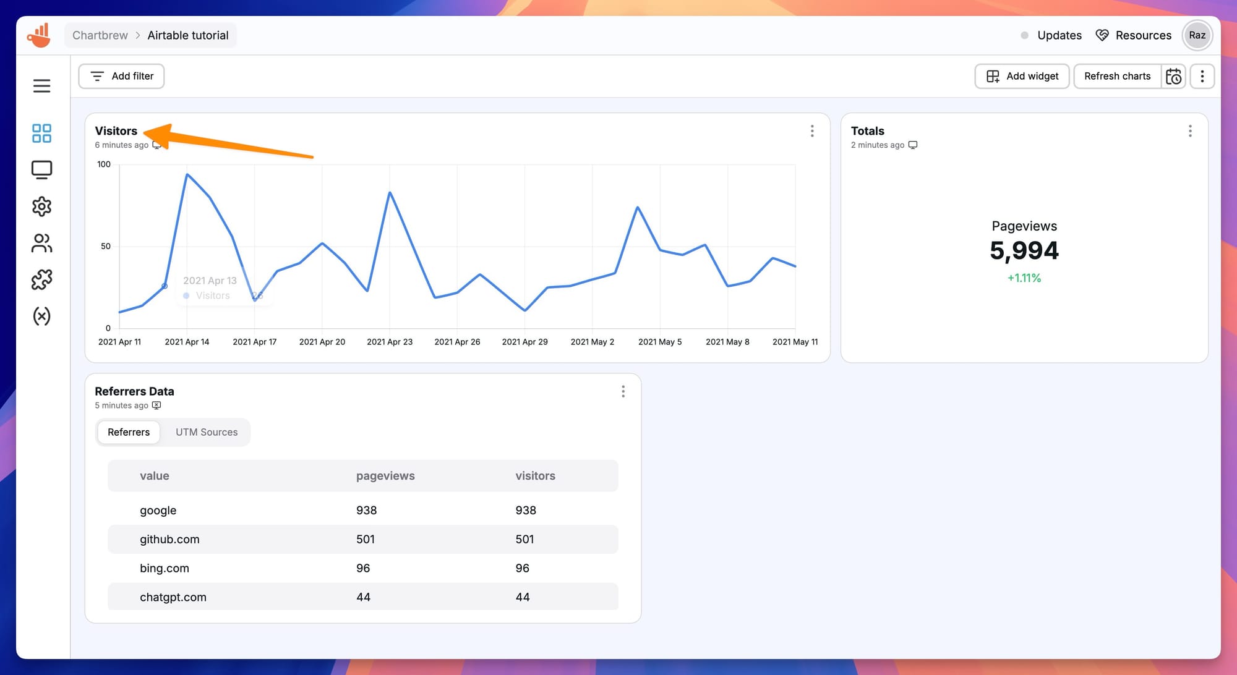Open variables via the (x) sidebar icon
Viewport: 1237px width, 675px height.
pyautogui.click(x=41, y=316)
